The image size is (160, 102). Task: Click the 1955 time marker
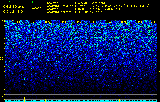(78, 22)
